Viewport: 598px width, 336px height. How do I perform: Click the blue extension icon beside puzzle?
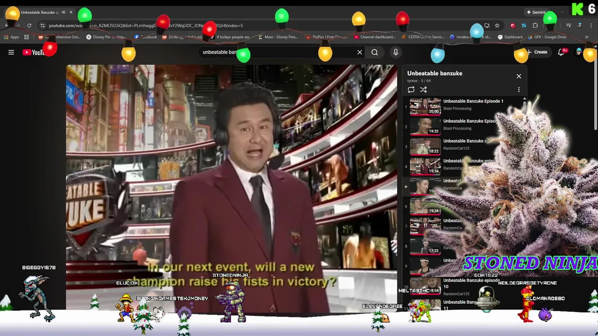(524, 26)
